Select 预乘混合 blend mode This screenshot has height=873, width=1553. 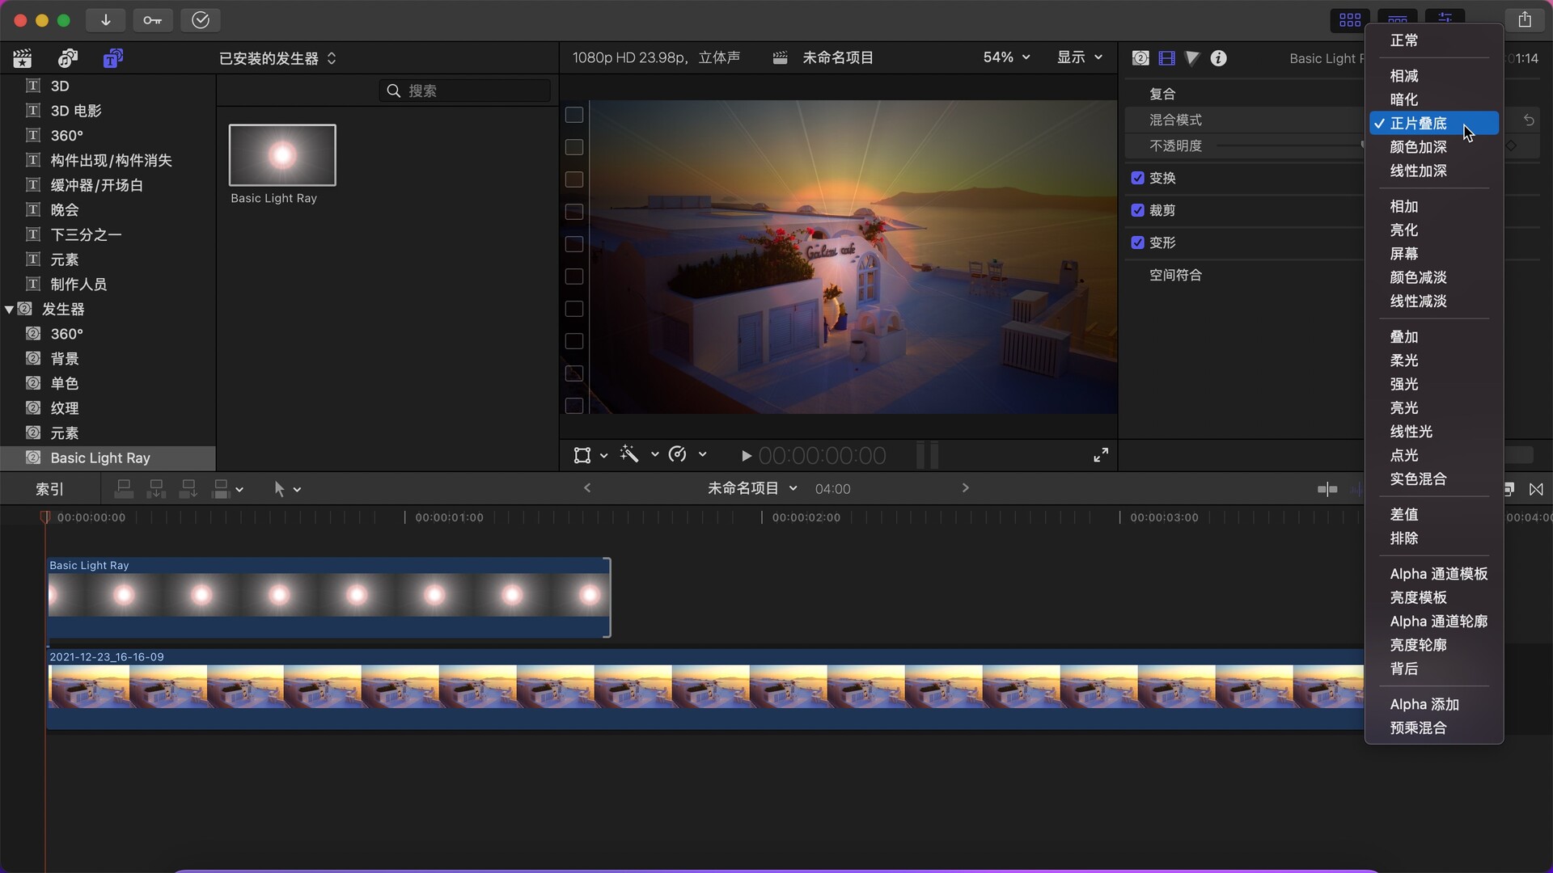coord(1433,728)
